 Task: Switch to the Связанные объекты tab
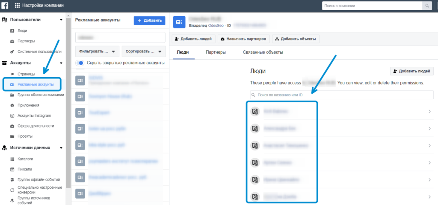click(263, 52)
